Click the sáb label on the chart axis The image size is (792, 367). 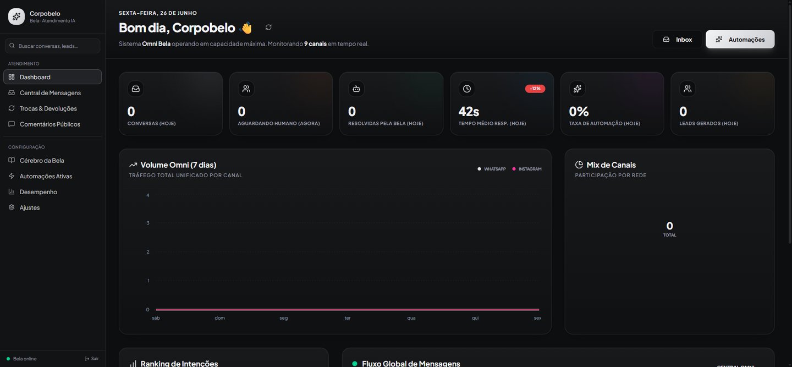click(156, 318)
